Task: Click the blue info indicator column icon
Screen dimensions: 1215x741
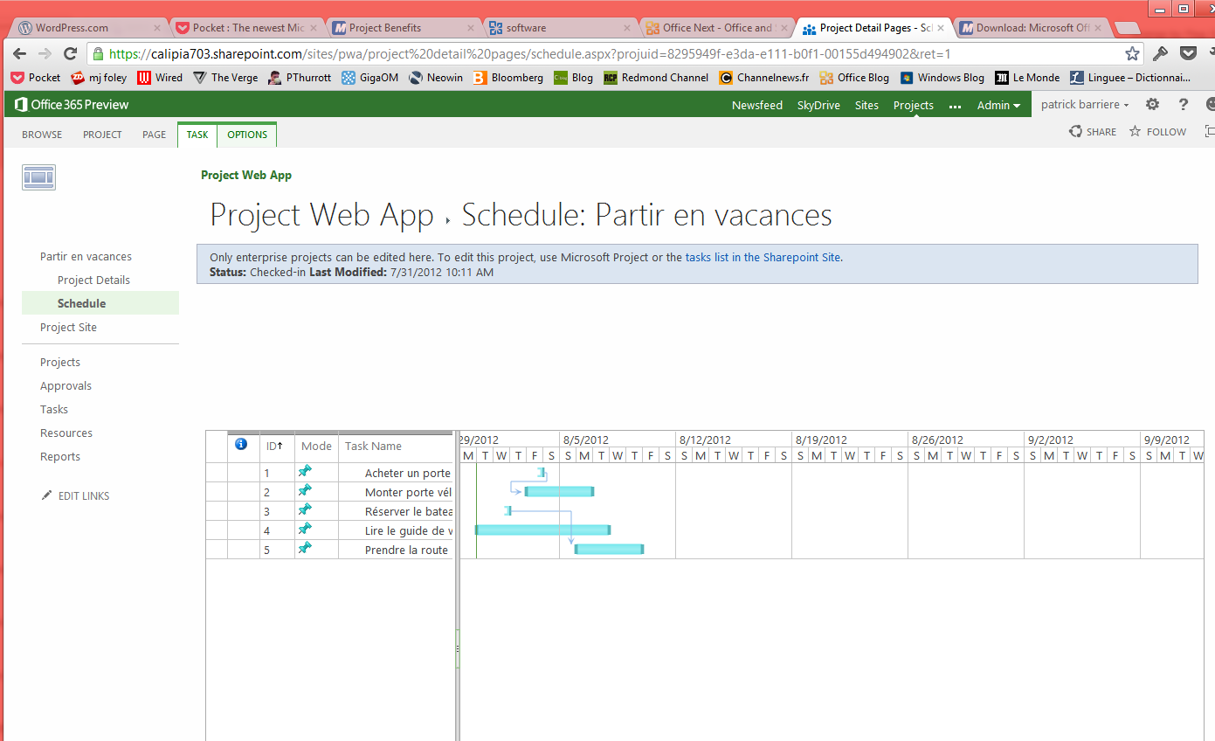Action: point(242,445)
